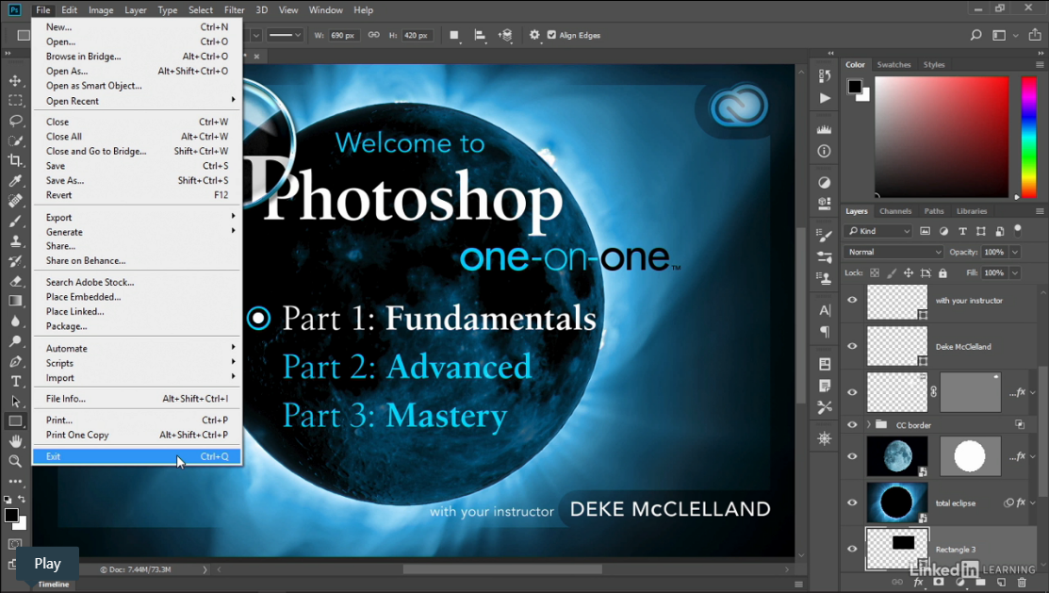Toggle lock all button
1049x593 pixels.
pyautogui.click(x=942, y=272)
